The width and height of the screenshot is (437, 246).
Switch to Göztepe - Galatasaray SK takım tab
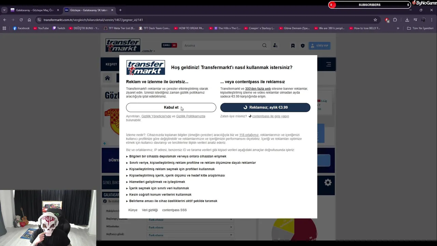tap(89, 10)
